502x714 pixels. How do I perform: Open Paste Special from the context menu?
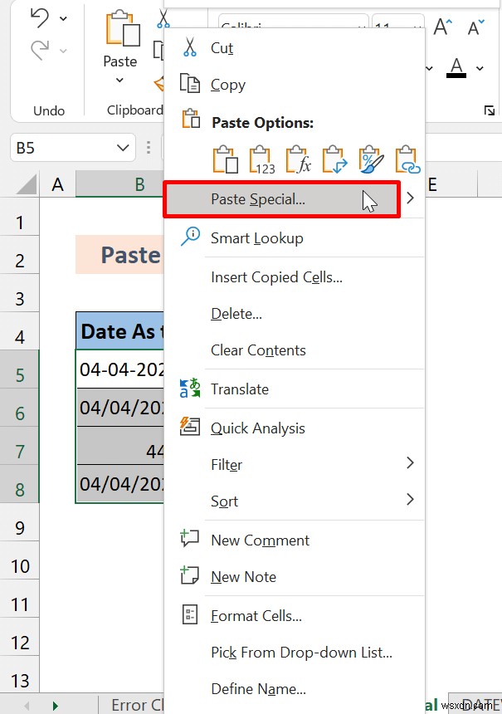[x=282, y=199]
